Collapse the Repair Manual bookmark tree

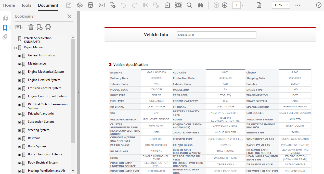(16, 48)
